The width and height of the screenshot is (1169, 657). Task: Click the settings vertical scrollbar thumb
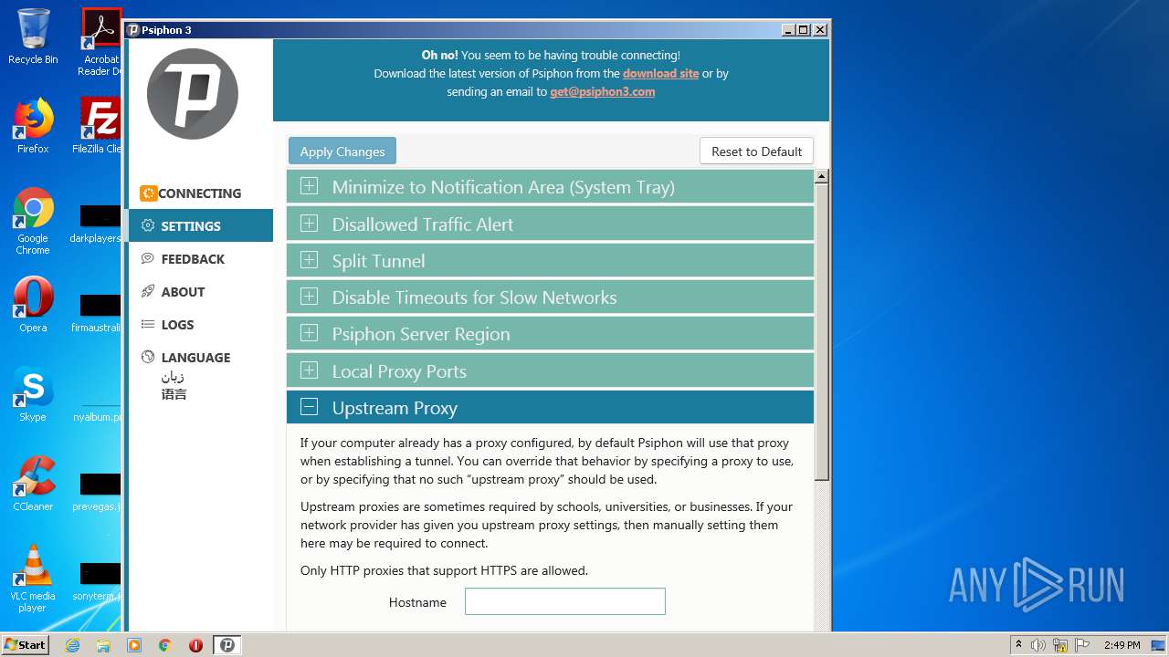tap(821, 332)
